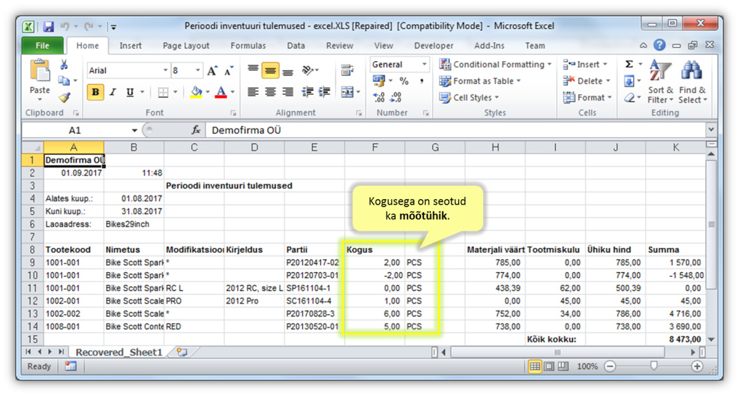Open Find & Select menu
Screen dimensions: 739x396
692,82
